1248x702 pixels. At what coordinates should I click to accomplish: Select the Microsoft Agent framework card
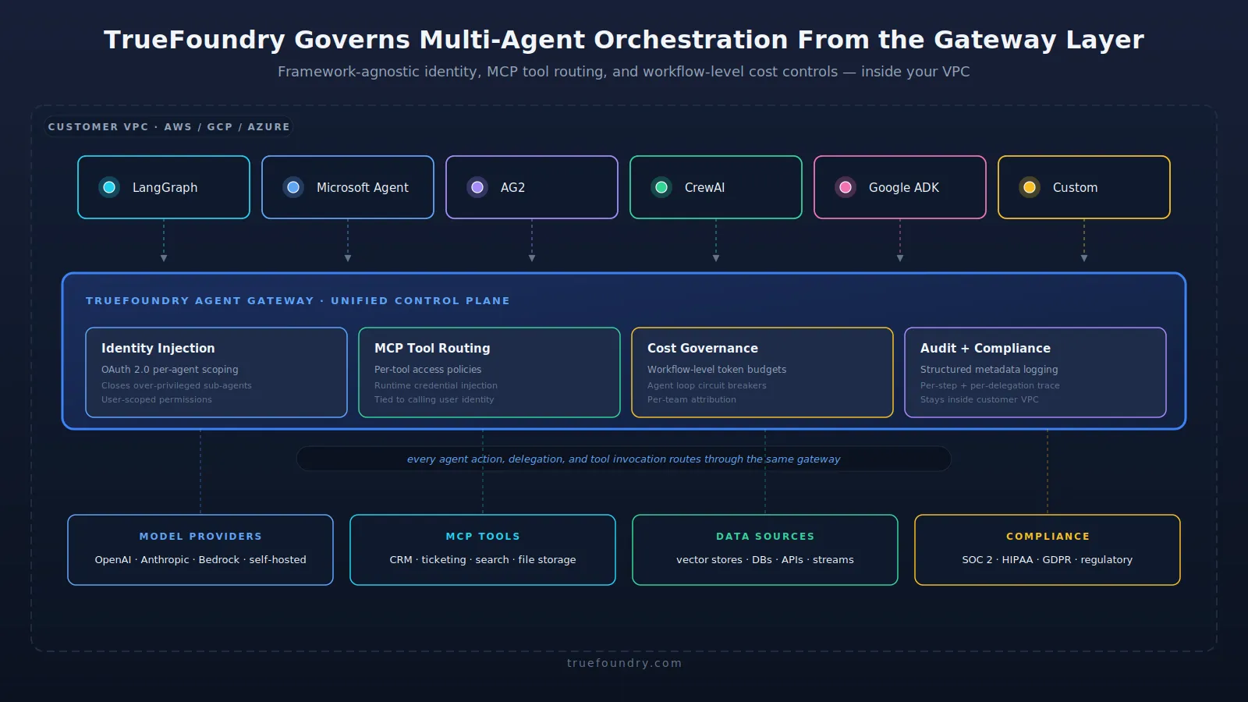(x=348, y=187)
